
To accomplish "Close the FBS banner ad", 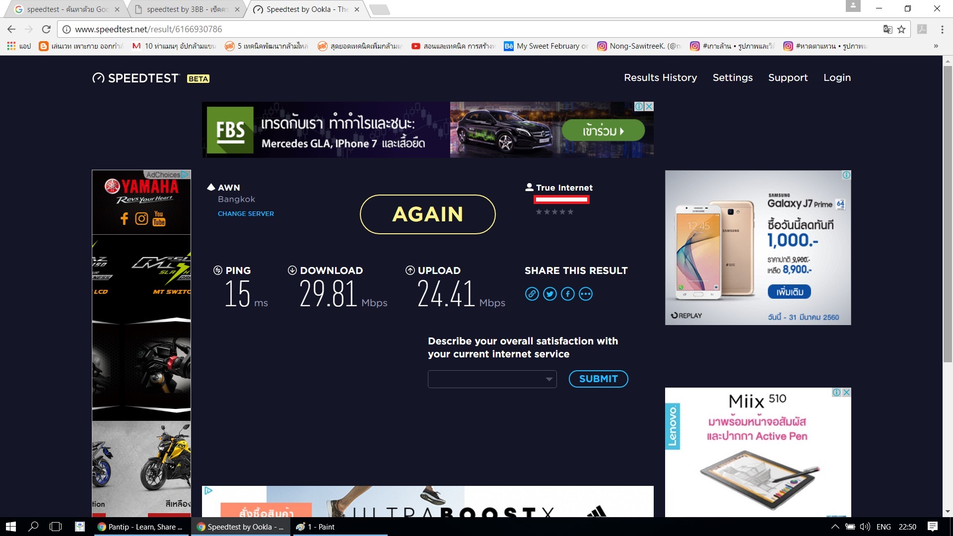I will point(649,106).
